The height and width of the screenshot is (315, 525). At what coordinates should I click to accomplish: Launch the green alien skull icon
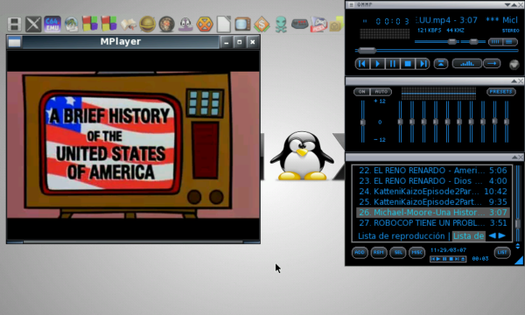[281, 24]
